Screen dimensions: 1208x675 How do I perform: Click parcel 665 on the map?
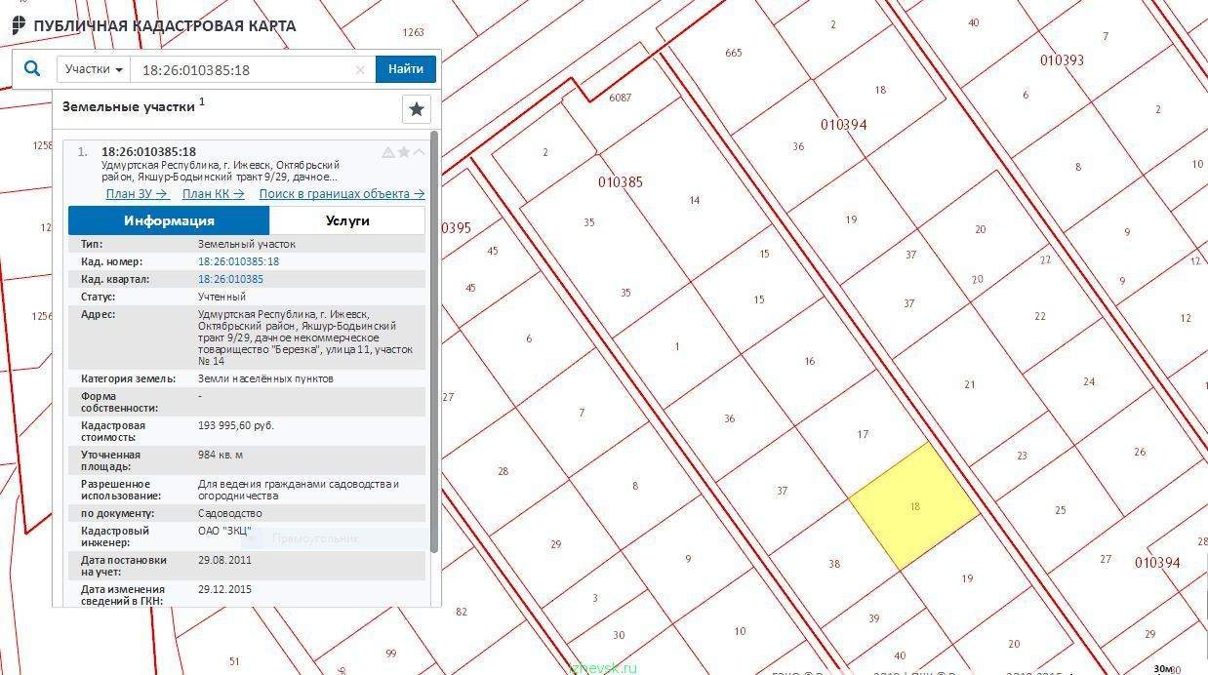pos(734,53)
